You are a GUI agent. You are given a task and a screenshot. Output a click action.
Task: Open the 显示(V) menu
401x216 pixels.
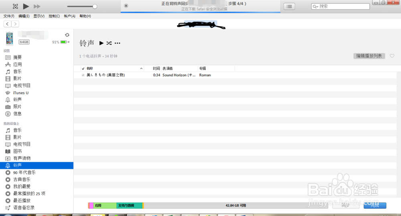coord(39,16)
